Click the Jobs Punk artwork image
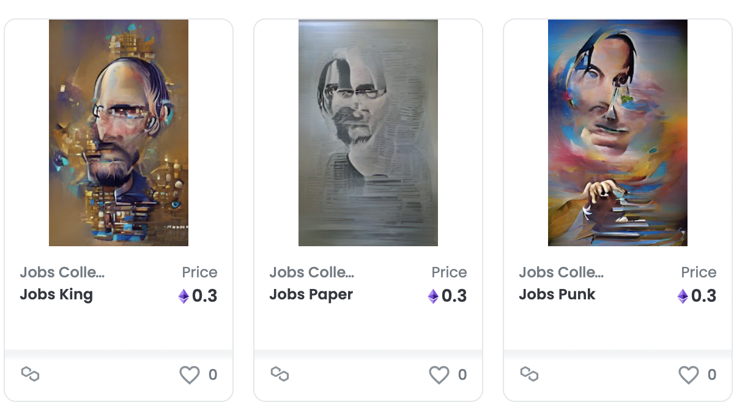This screenshot has width=734, height=413. point(617,133)
